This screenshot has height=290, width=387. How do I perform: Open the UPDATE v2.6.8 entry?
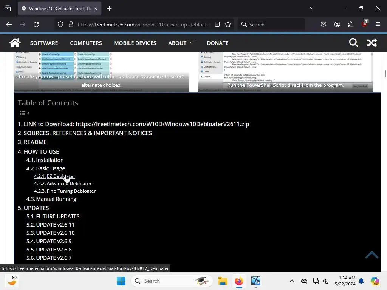pos(49,250)
